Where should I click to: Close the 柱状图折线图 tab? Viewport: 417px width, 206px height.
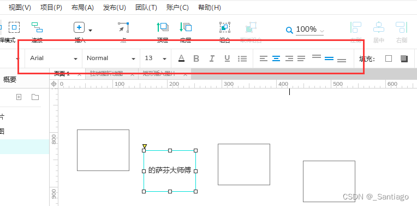click(132, 74)
